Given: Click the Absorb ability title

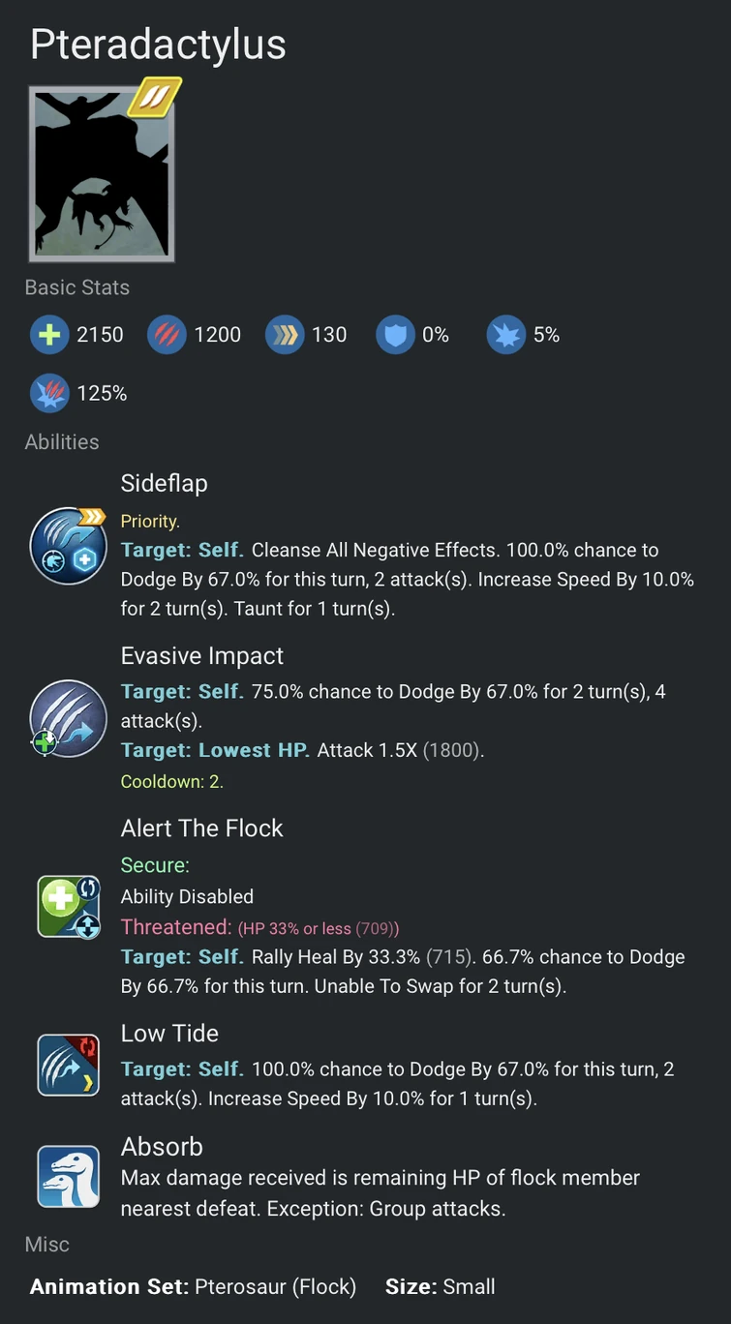Looking at the screenshot, I should pos(162,1146).
